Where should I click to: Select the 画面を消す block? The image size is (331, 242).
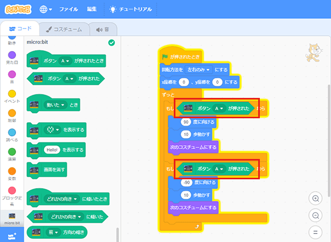(x=47, y=170)
